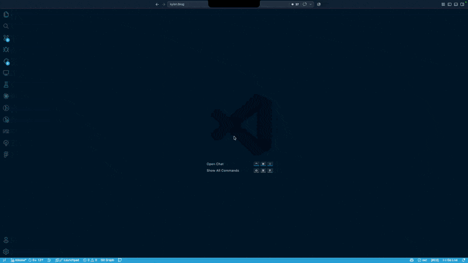Viewport: 468px width, 263px height.
Task: Show errors and warnings count
Action: point(90,260)
